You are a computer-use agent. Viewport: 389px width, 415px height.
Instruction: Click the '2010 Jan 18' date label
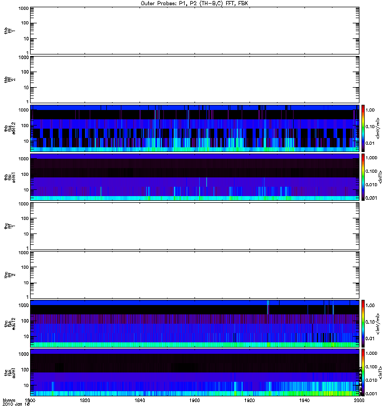coord(16,404)
